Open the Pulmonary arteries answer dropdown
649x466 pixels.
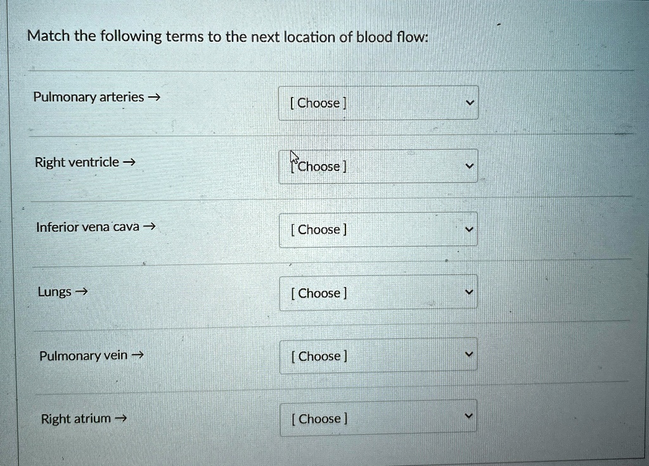click(x=379, y=103)
